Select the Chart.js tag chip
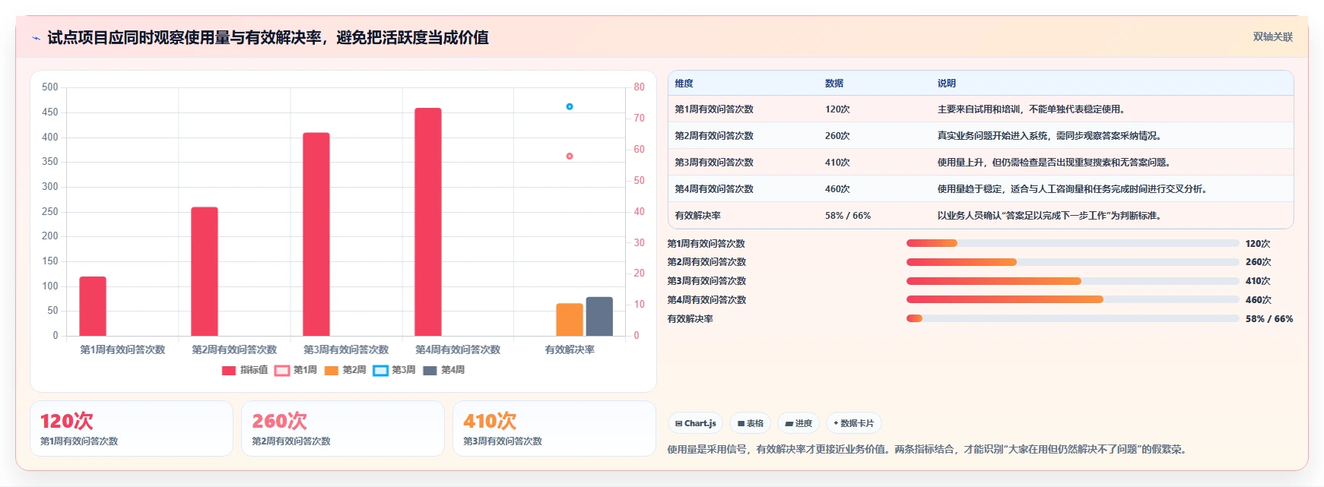Image resolution: width=1324 pixels, height=487 pixels. click(x=695, y=423)
